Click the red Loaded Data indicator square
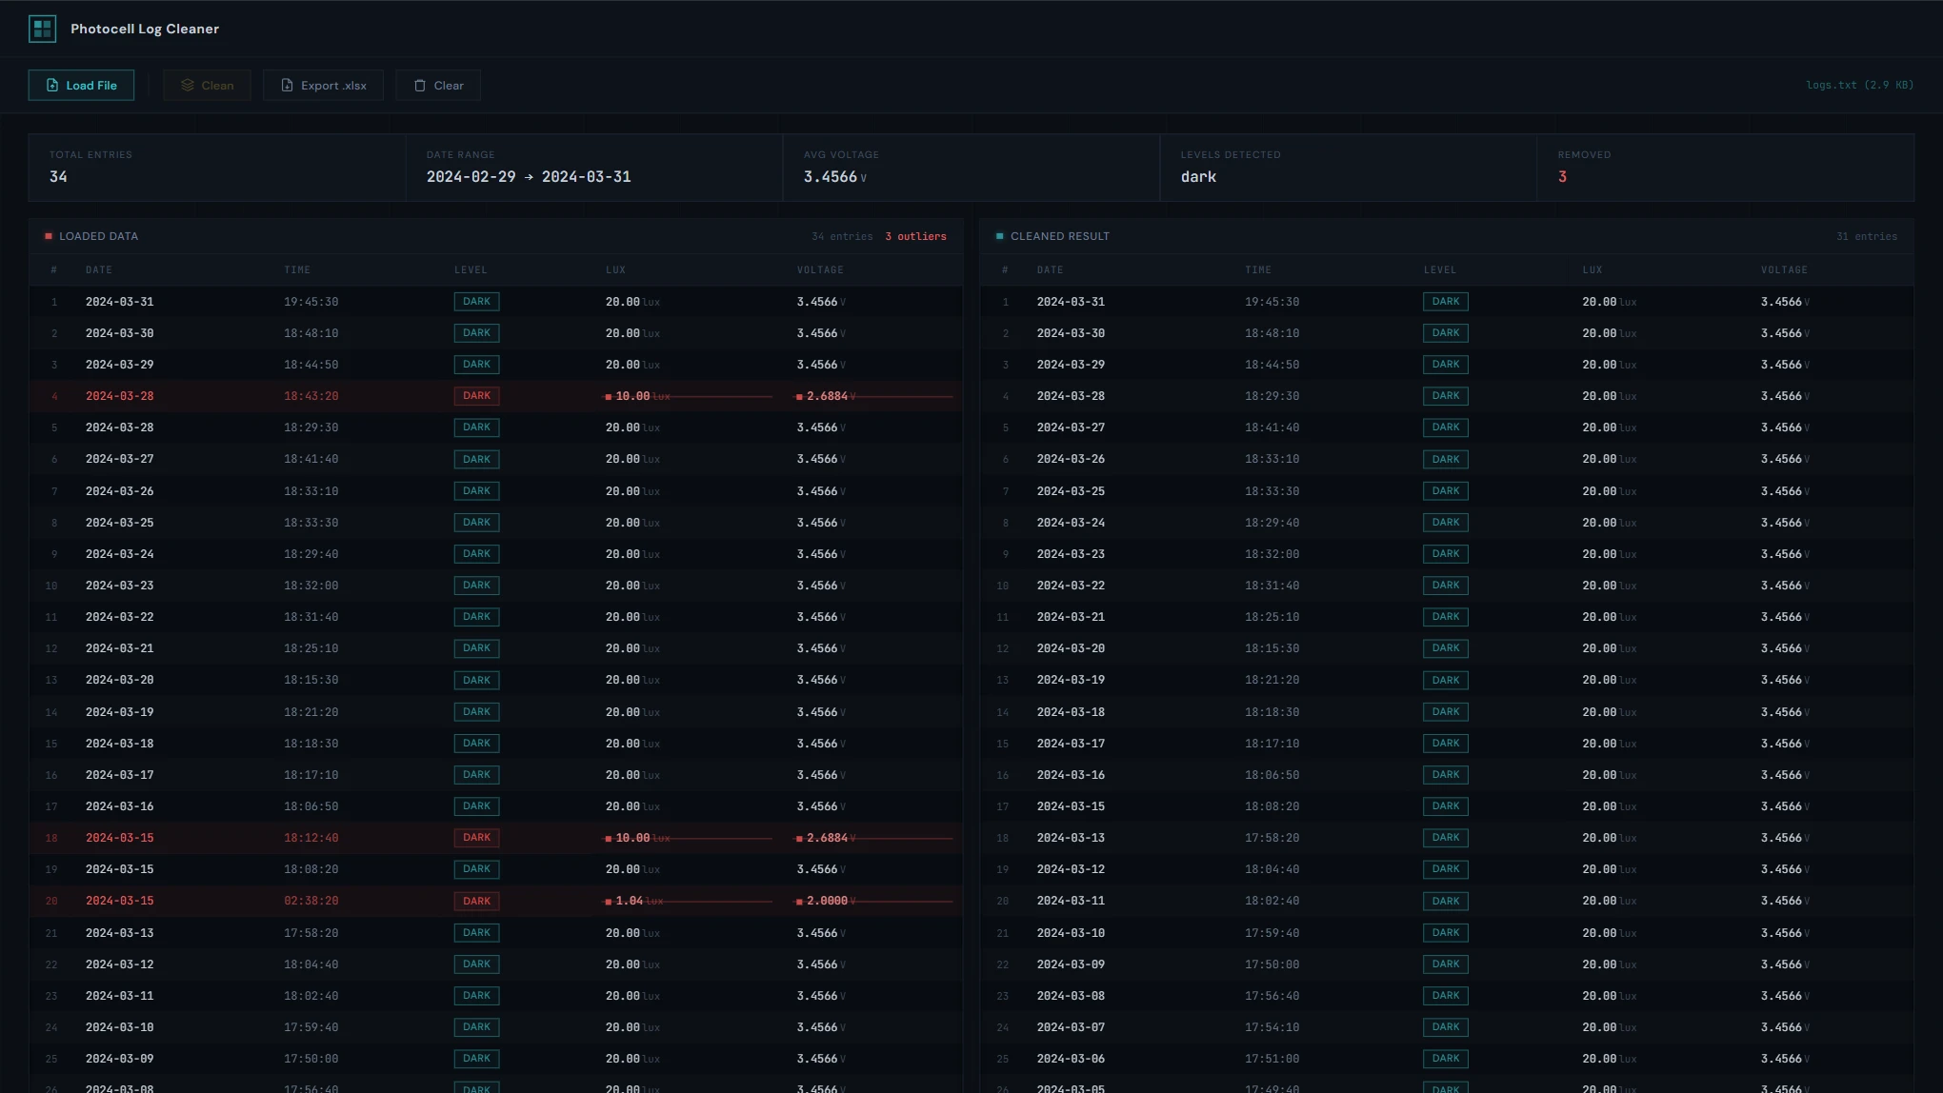This screenshot has height=1093, width=1943. click(x=49, y=236)
